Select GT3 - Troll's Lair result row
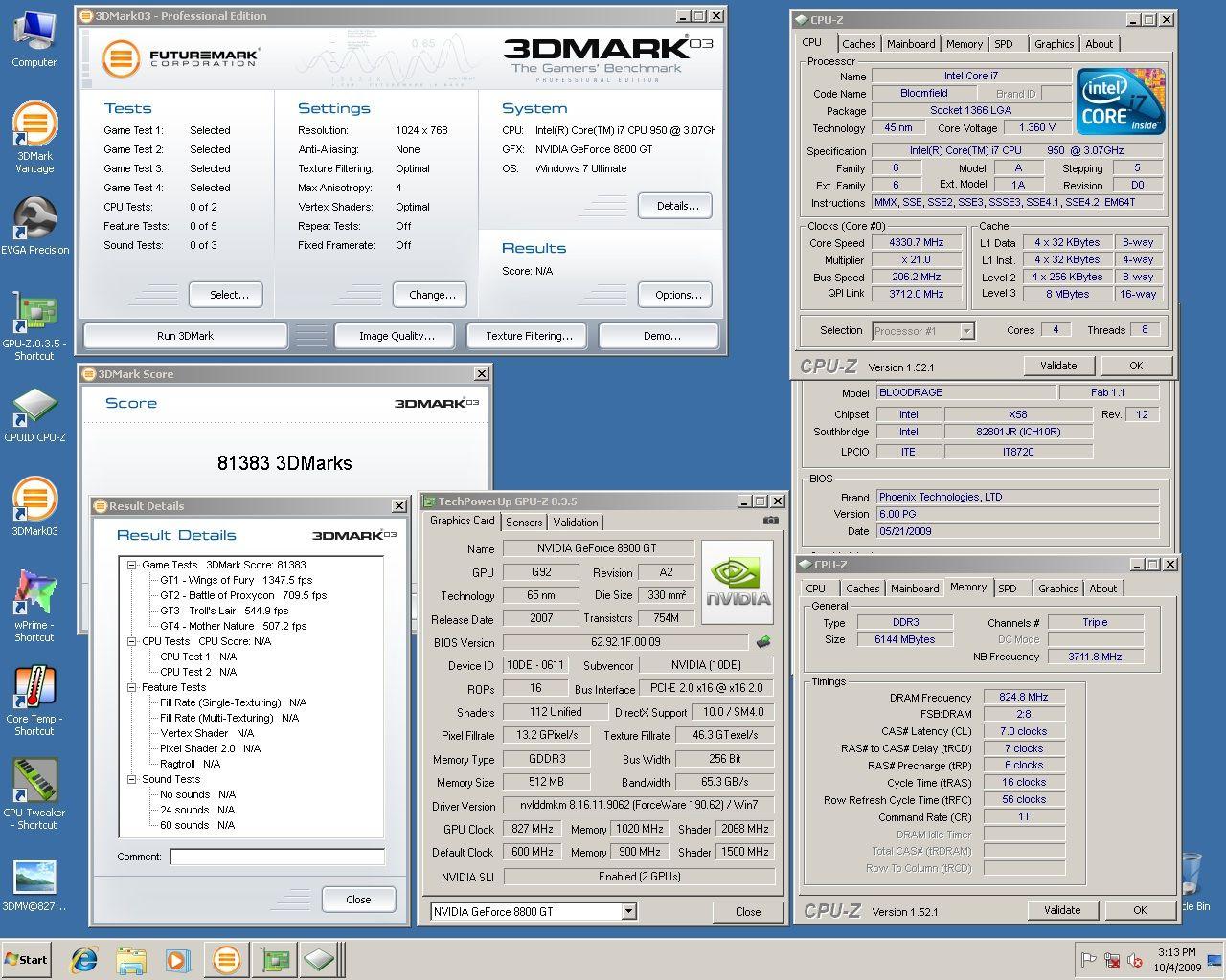The image size is (1226, 980). coord(224,611)
